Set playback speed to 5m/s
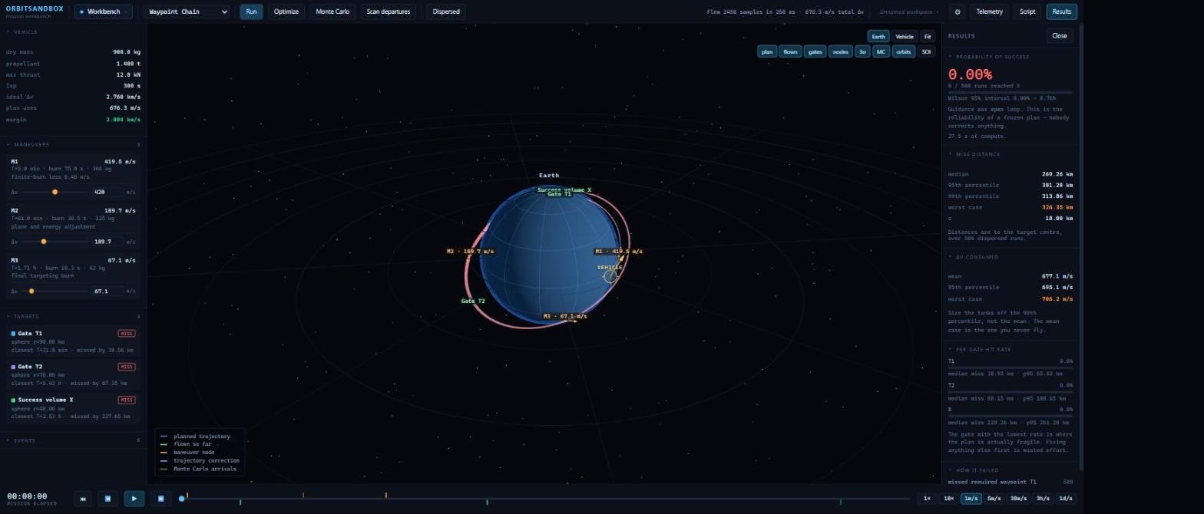Viewport: 1204px width, 514px height. (994, 499)
